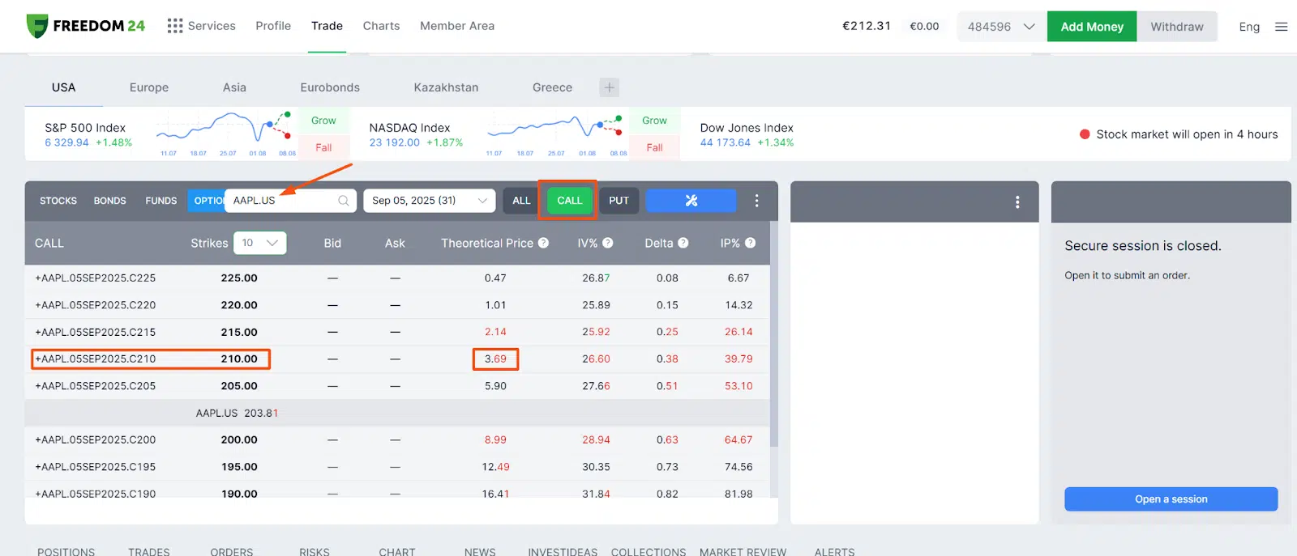Viewport: 1297px width, 556px height.
Task: Open Member Area menu
Action: 457,26
